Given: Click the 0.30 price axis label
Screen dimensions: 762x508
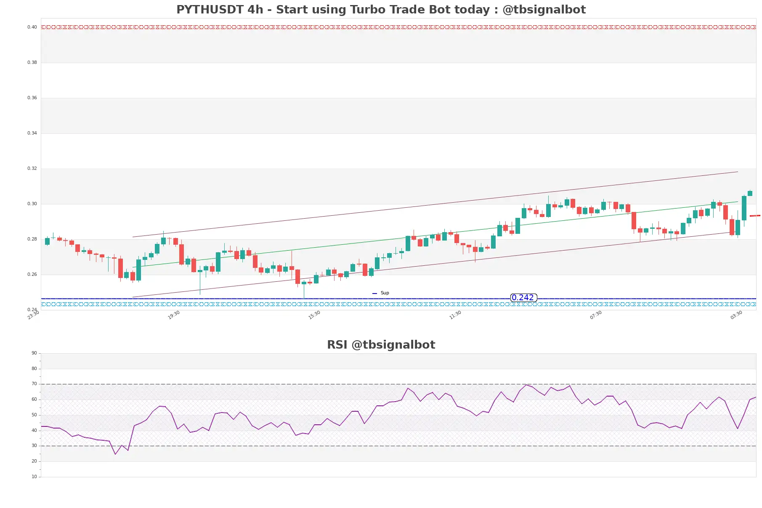Looking at the screenshot, I should point(32,204).
